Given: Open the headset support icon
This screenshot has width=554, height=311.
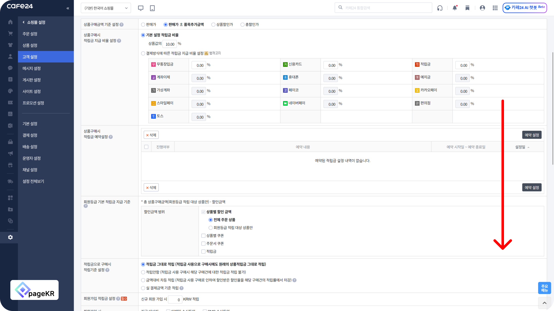Looking at the screenshot, I should click(x=440, y=8).
